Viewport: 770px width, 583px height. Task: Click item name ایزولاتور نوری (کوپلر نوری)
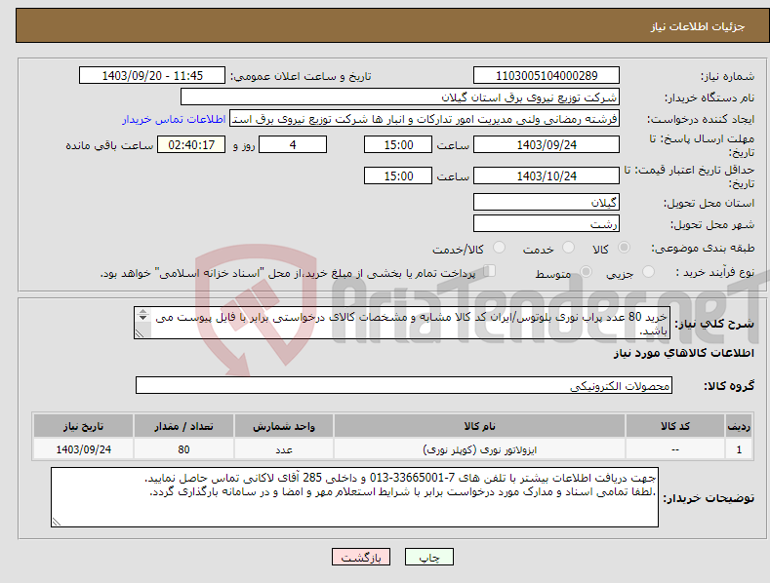pos(479,449)
